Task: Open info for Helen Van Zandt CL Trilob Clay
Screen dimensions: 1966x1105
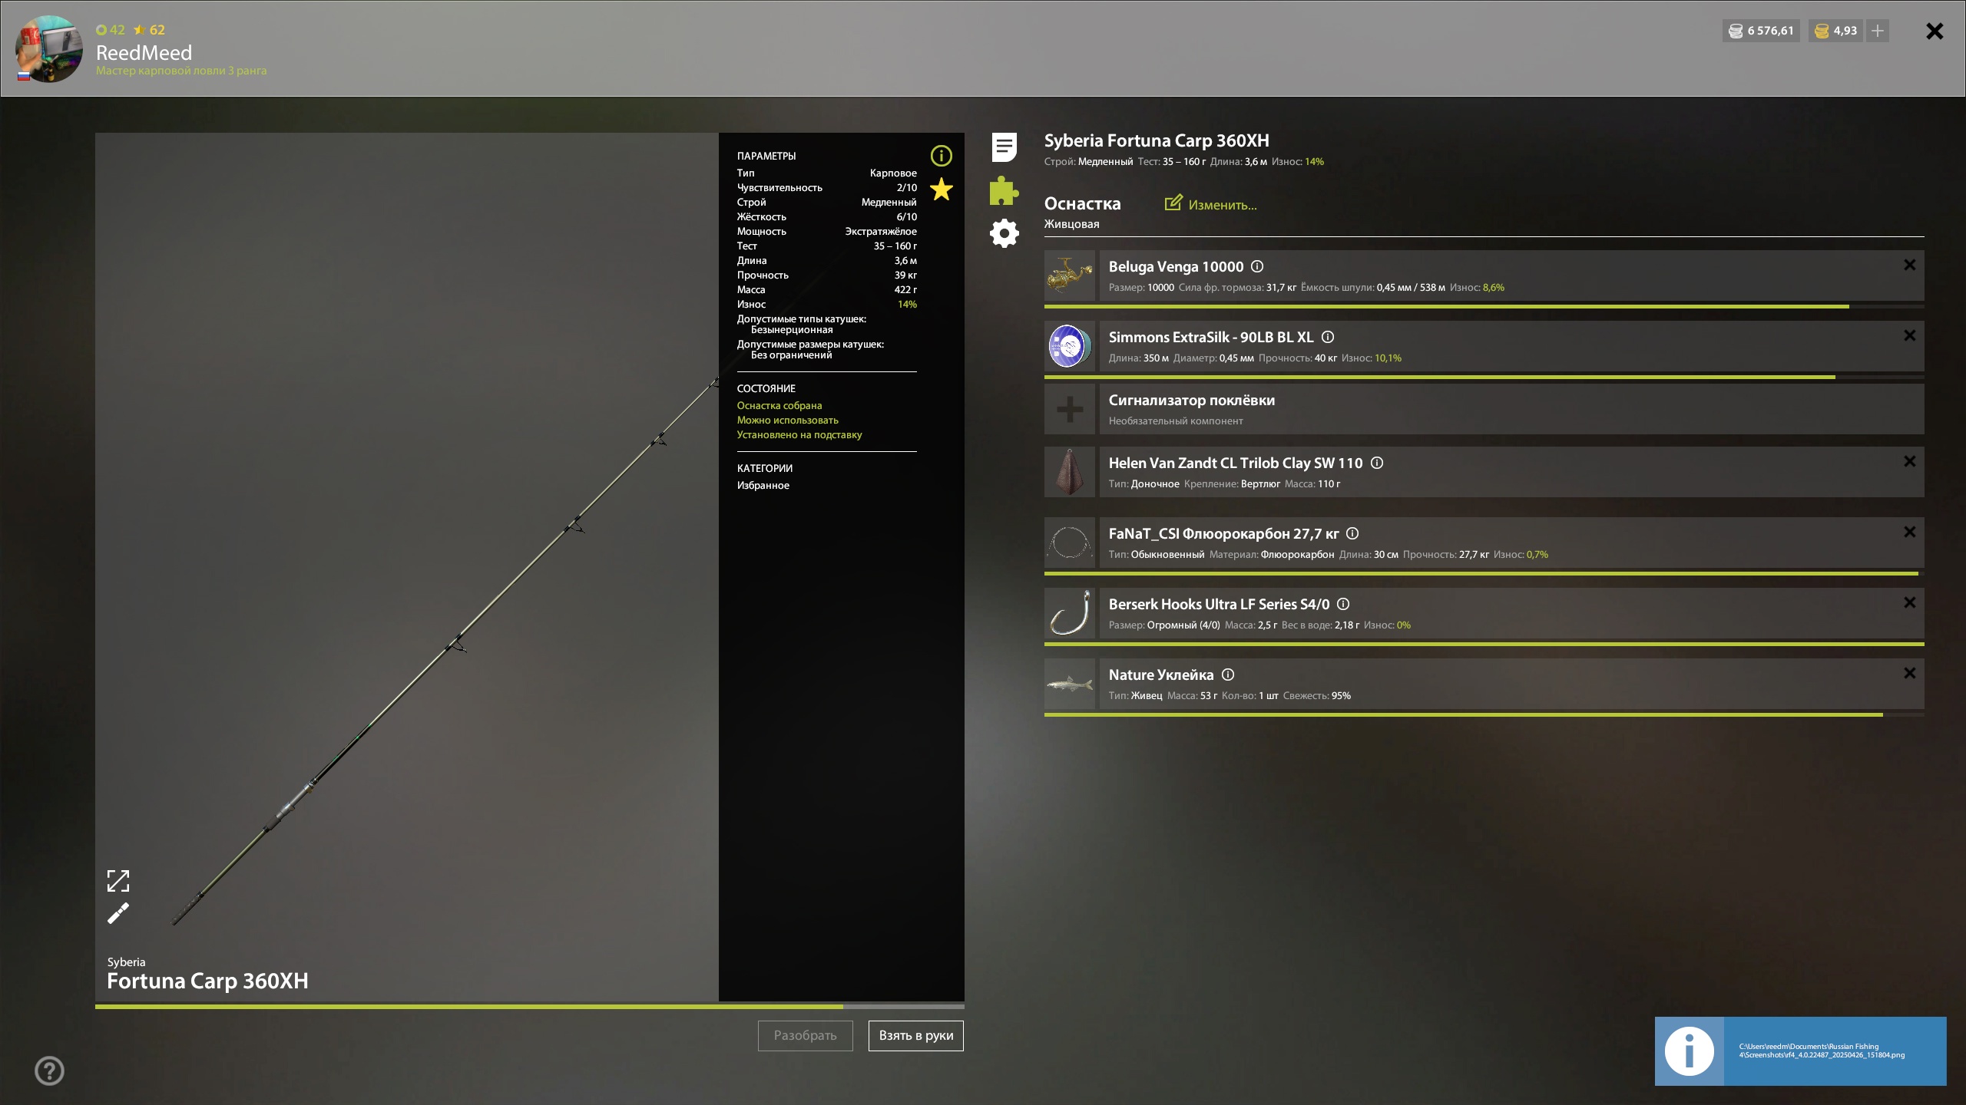Action: click(x=1377, y=463)
